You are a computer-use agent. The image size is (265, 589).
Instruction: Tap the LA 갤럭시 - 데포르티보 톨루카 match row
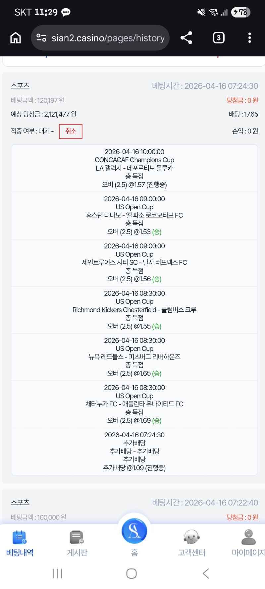click(134, 168)
